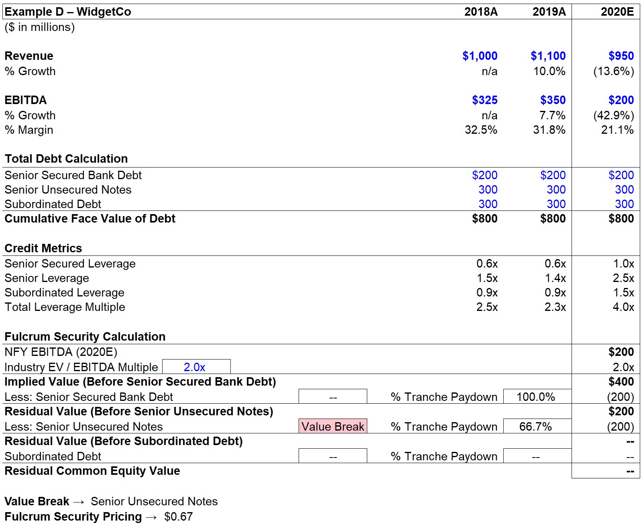Select Residual Value (Before Senior Unsecured Notes) label
The width and height of the screenshot is (643, 527).
(139, 411)
